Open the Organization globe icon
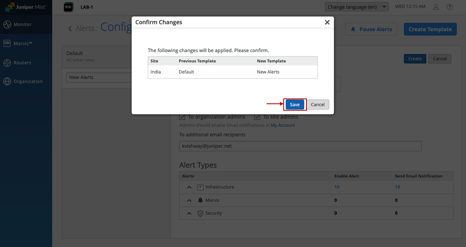This screenshot has height=247, width=466. (7, 81)
